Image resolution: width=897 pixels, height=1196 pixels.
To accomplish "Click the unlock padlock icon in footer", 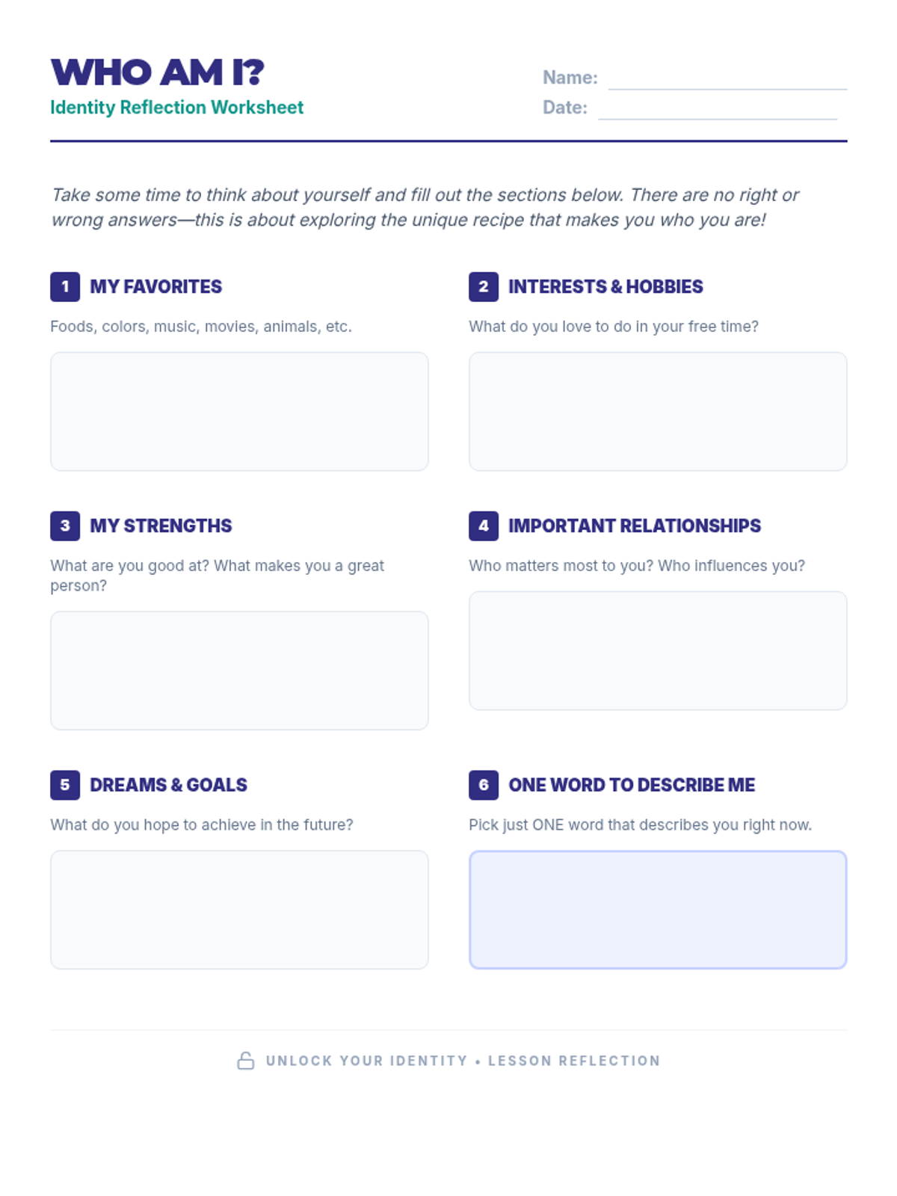I will coord(246,1061).
